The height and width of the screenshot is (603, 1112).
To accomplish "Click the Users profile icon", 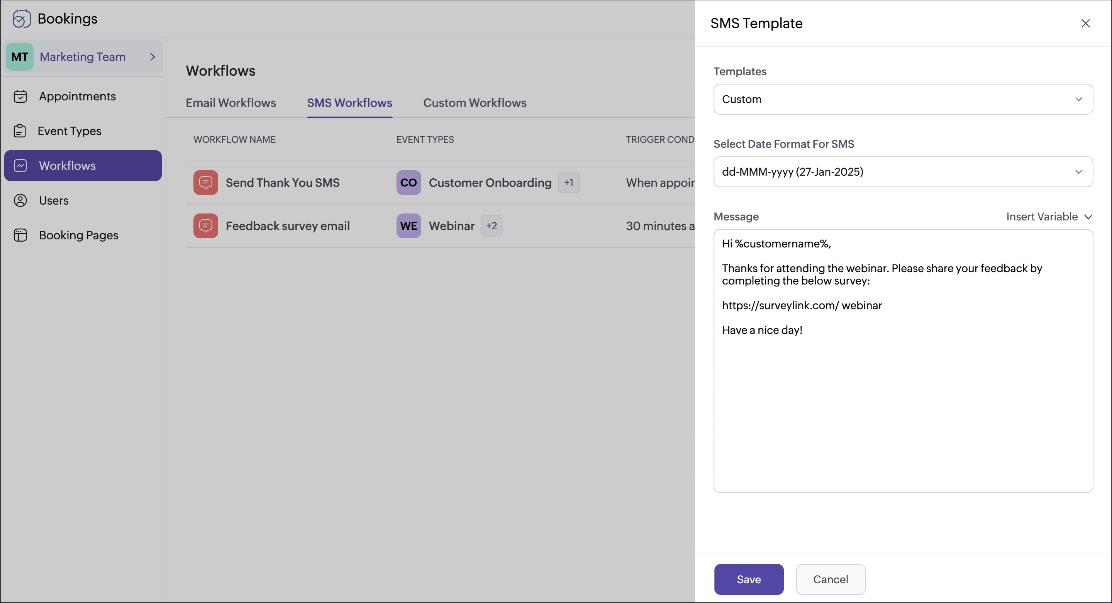I will coord(20,200).
